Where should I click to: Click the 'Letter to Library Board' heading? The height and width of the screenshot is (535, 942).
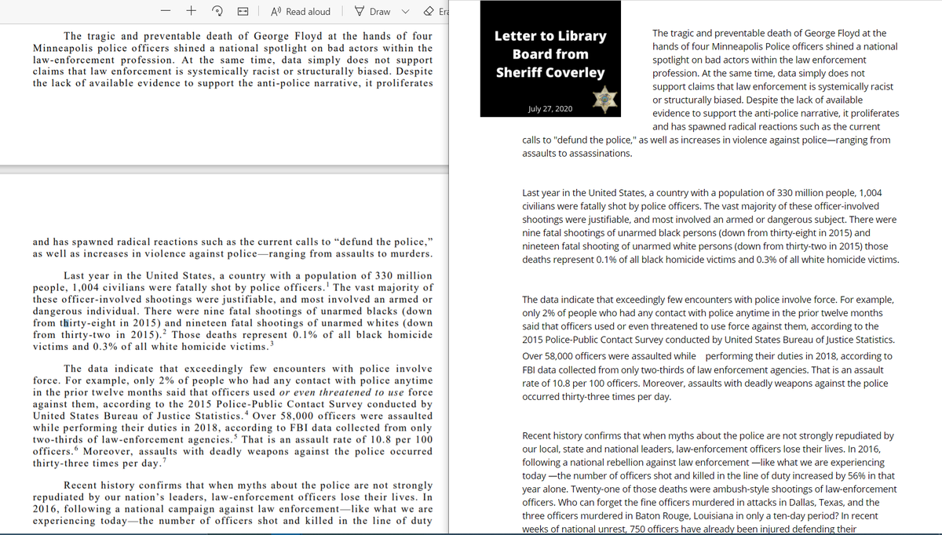(x=550, y=54)
